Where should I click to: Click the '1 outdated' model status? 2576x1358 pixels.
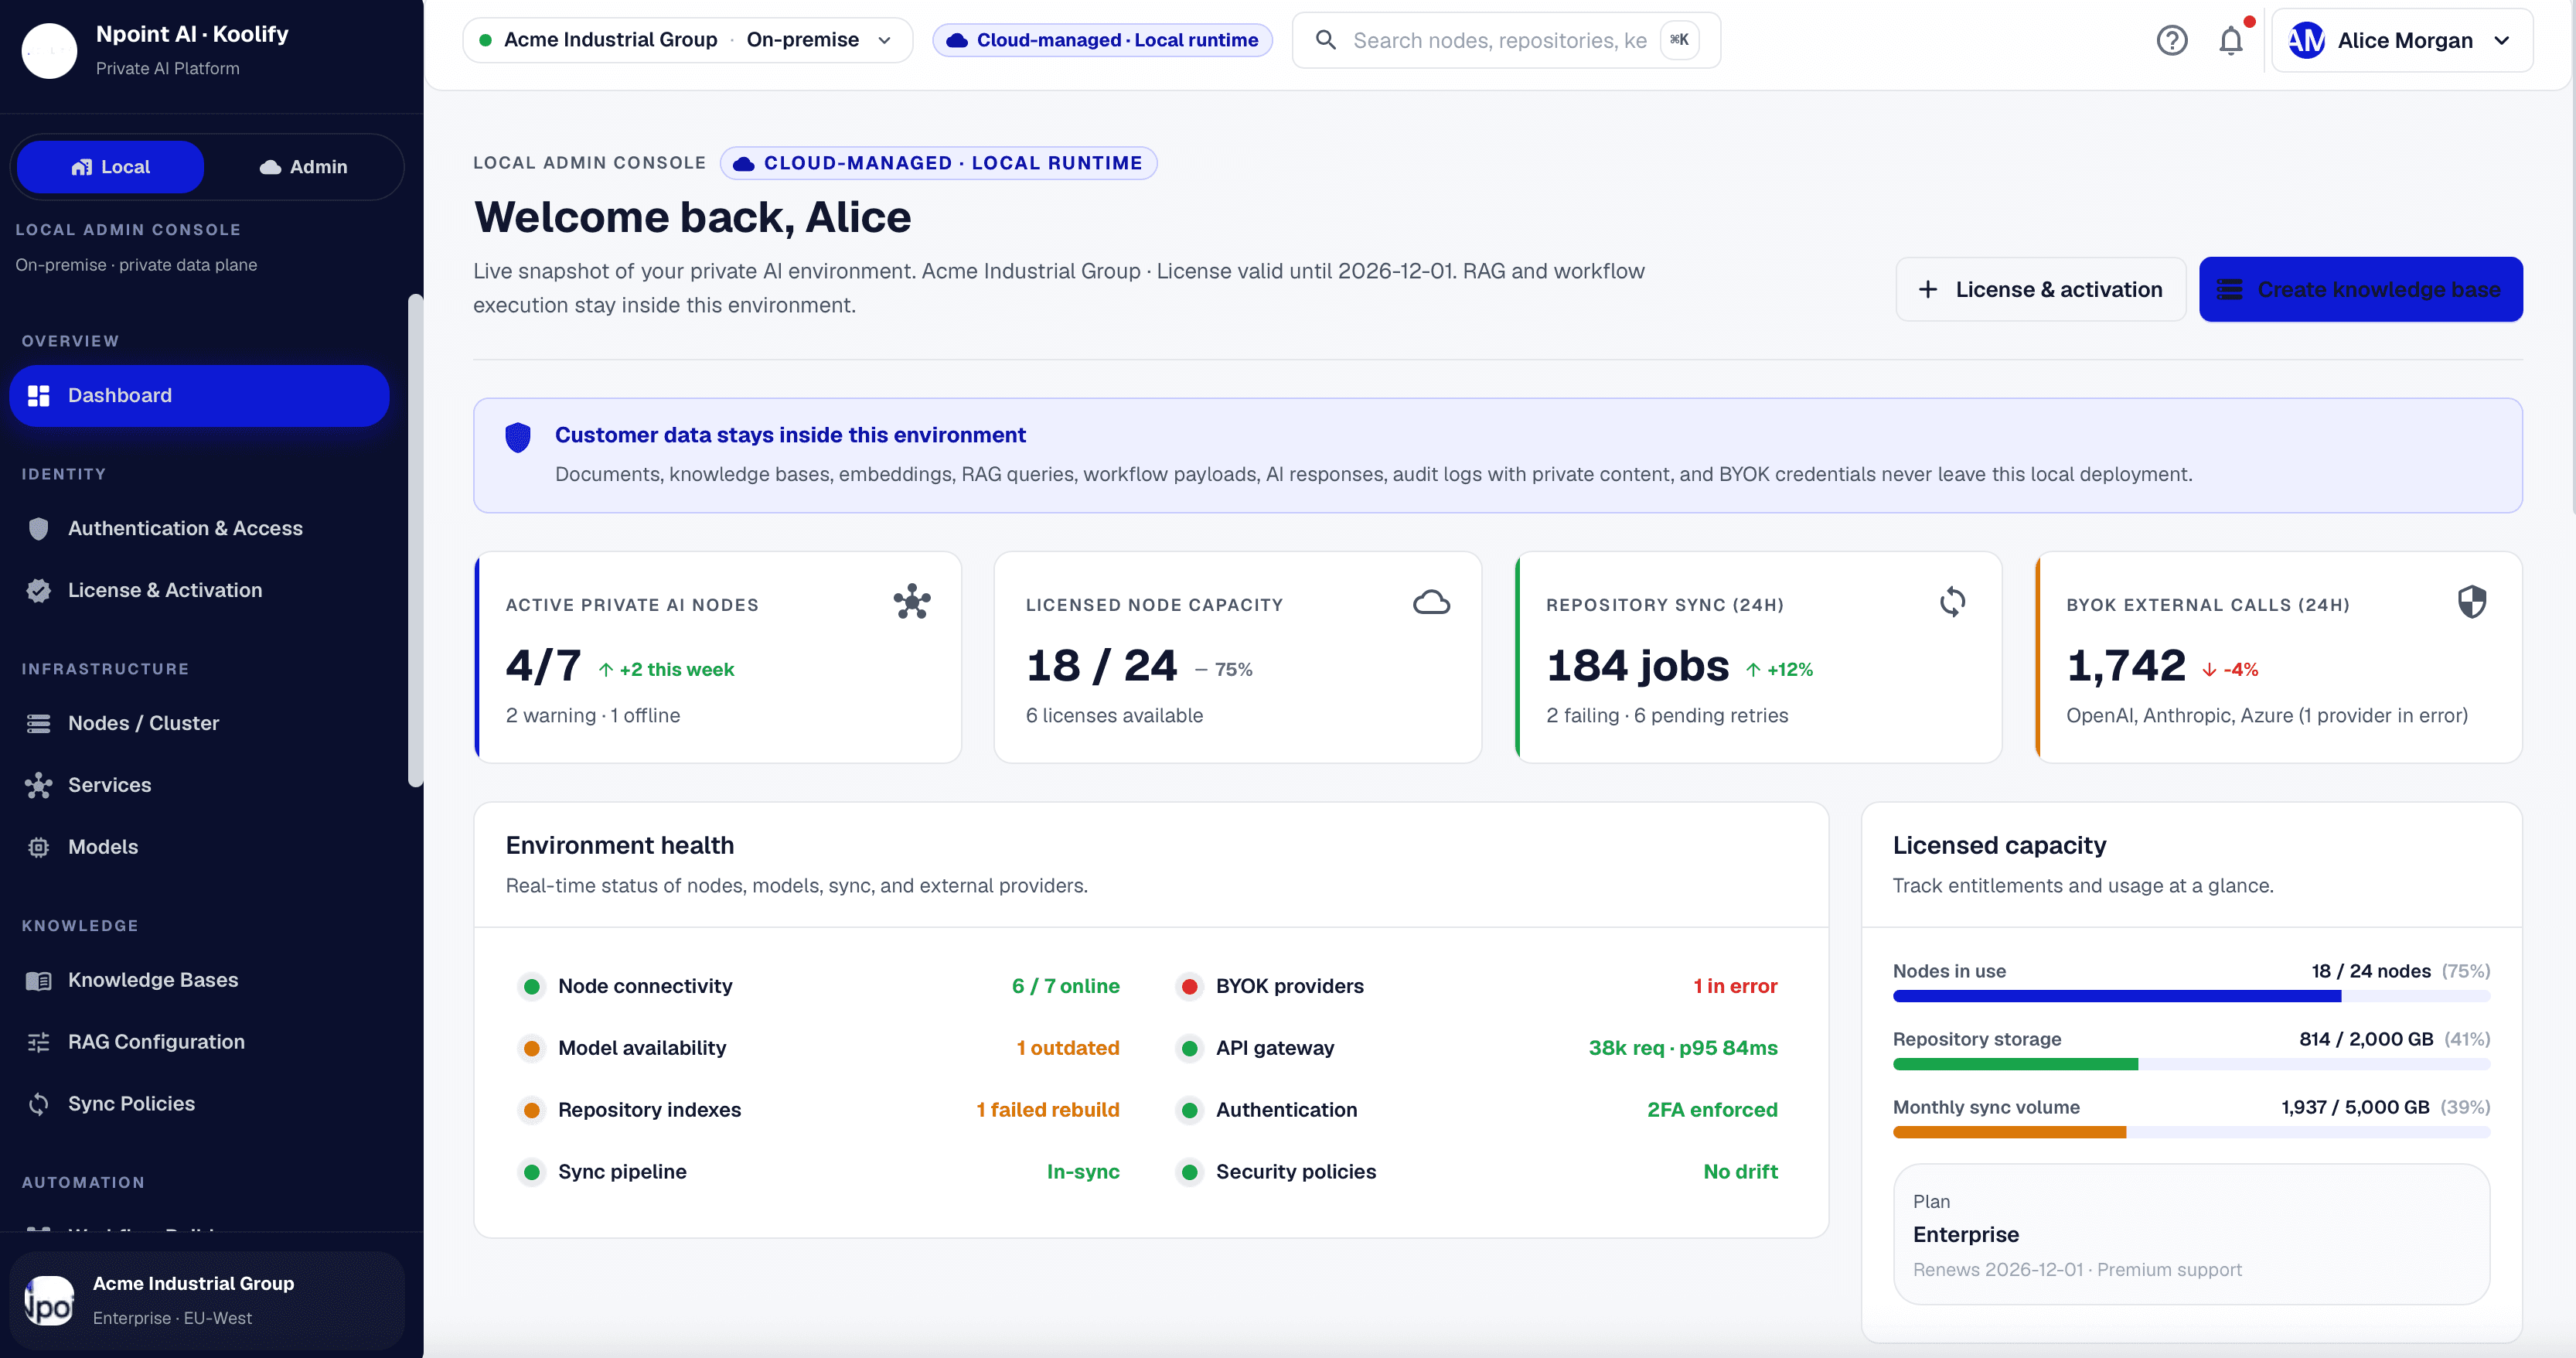point(1067,1049)
